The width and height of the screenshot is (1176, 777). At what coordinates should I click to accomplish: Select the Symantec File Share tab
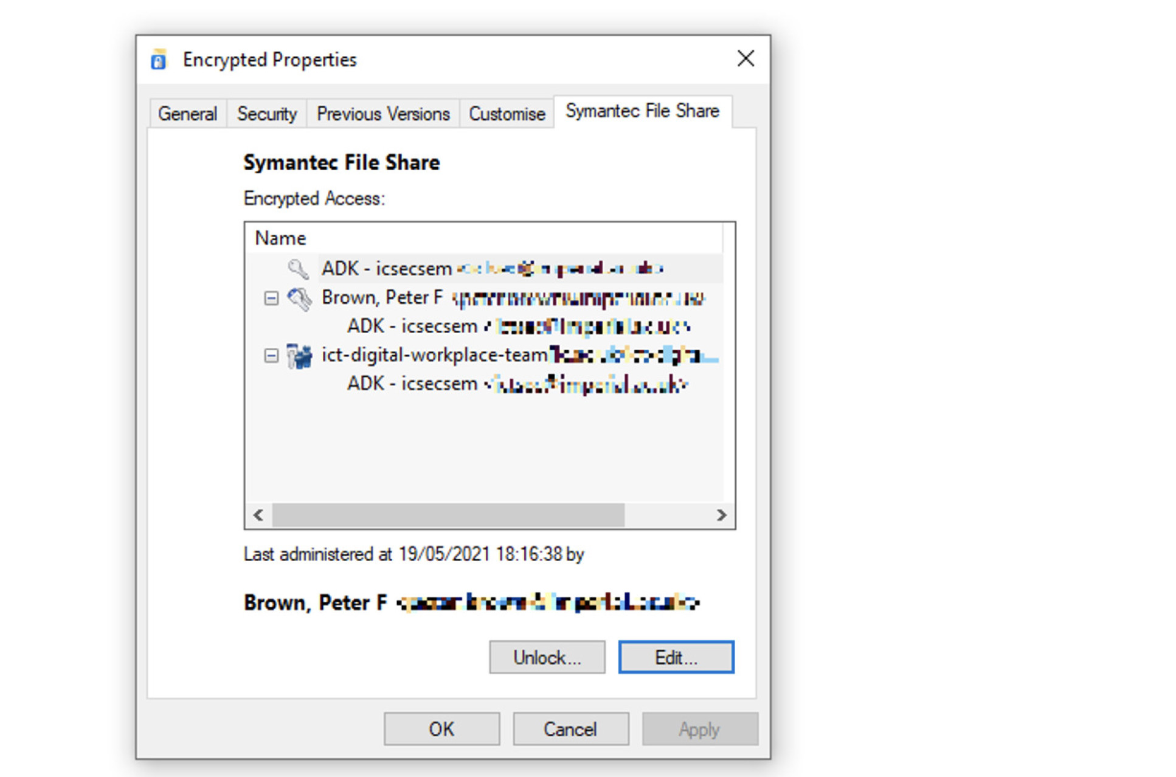coord(642,111)
